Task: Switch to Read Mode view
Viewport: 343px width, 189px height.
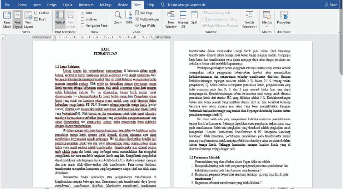Action: click(7, 20)
